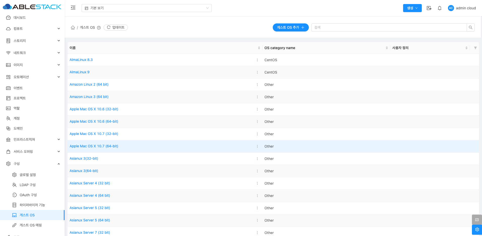
Task: Open the notifications bell
Action: point(440,8)
